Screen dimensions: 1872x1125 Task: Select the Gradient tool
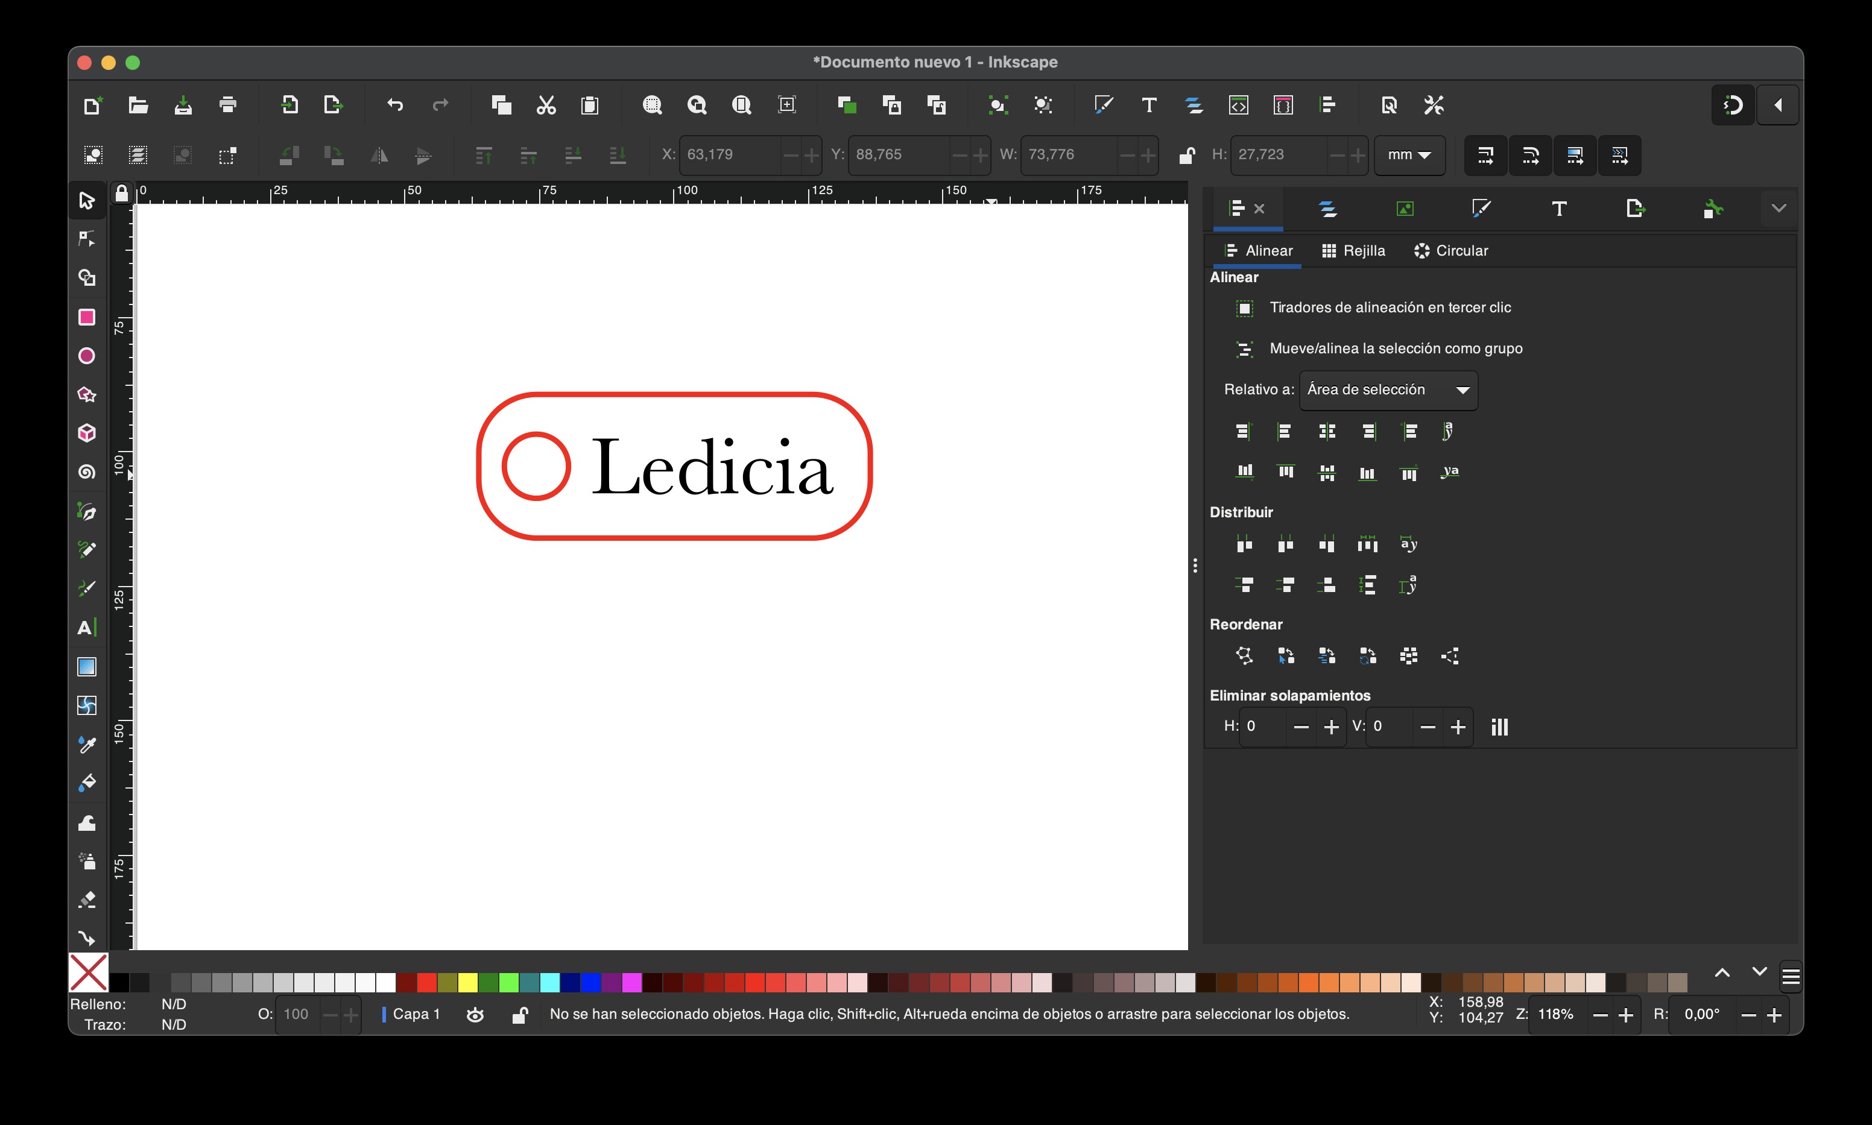pyautogui.click(x=86, y=667)
